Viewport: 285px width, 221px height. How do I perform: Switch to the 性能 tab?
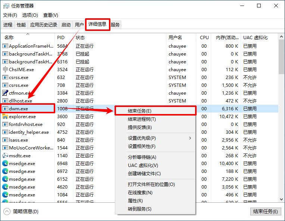pyautogui.click(x=21, y=25)
